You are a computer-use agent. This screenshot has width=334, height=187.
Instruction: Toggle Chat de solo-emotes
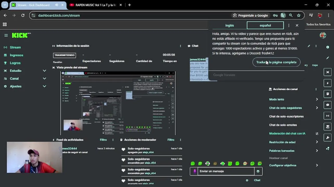click(283, 125)
